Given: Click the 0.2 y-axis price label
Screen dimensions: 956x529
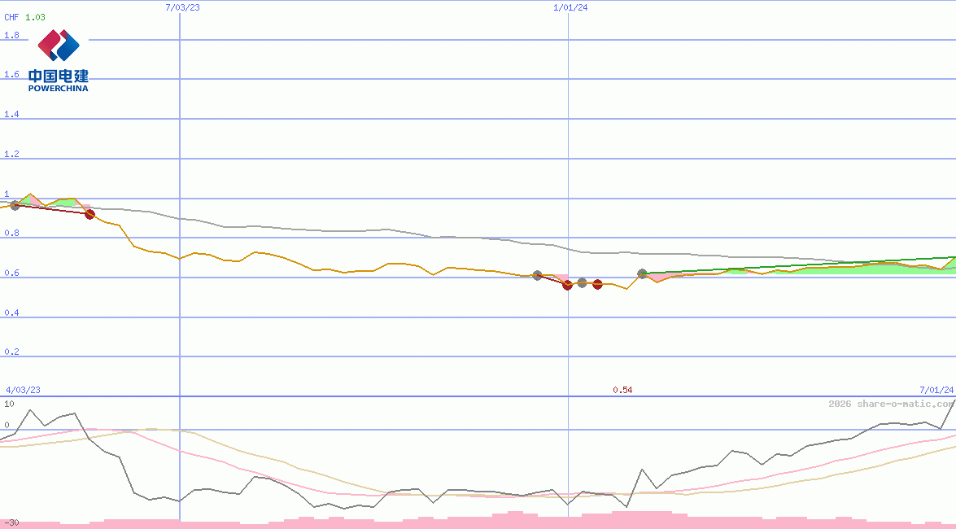Looking at the screenshot, I should pos(11,352).
